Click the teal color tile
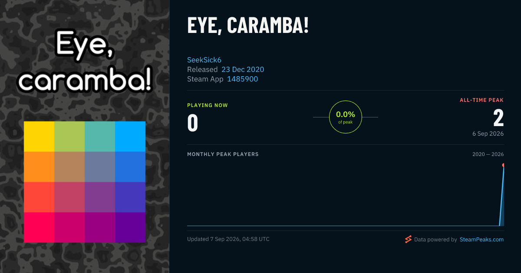Screen dimensions: 521x273 coord(100,136)
